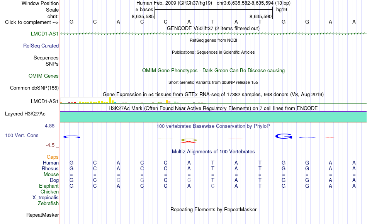The height and width of the screenshot is (224, 367).
Task: Click the 'Human Feb. 2009 (GRCh37/hg19)' text
Action: (174, 3)
